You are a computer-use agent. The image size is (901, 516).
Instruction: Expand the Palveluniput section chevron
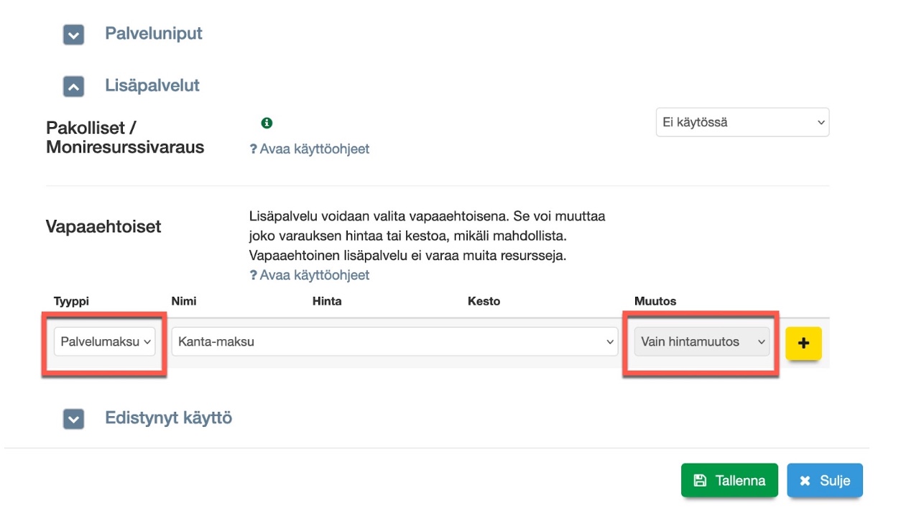click(x=73, y=34)
